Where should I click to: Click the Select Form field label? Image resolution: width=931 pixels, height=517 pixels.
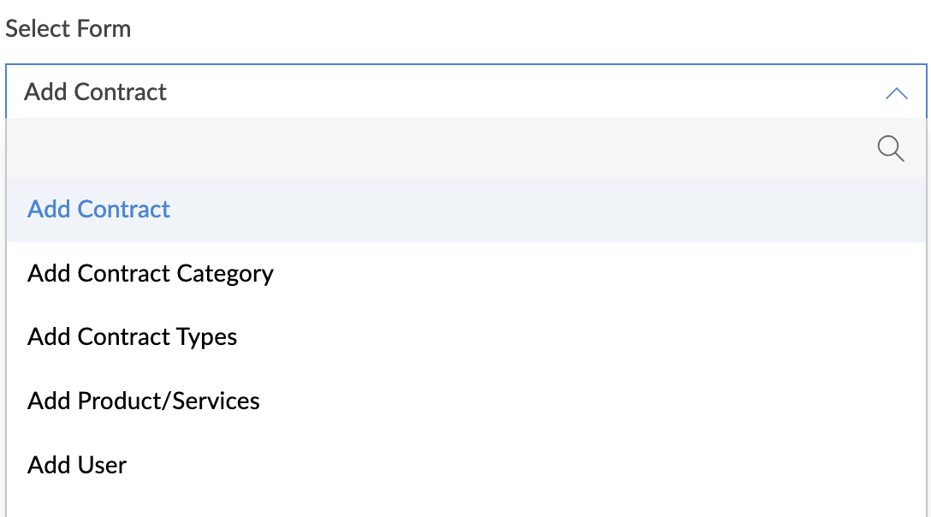click(x=68, y=28)
